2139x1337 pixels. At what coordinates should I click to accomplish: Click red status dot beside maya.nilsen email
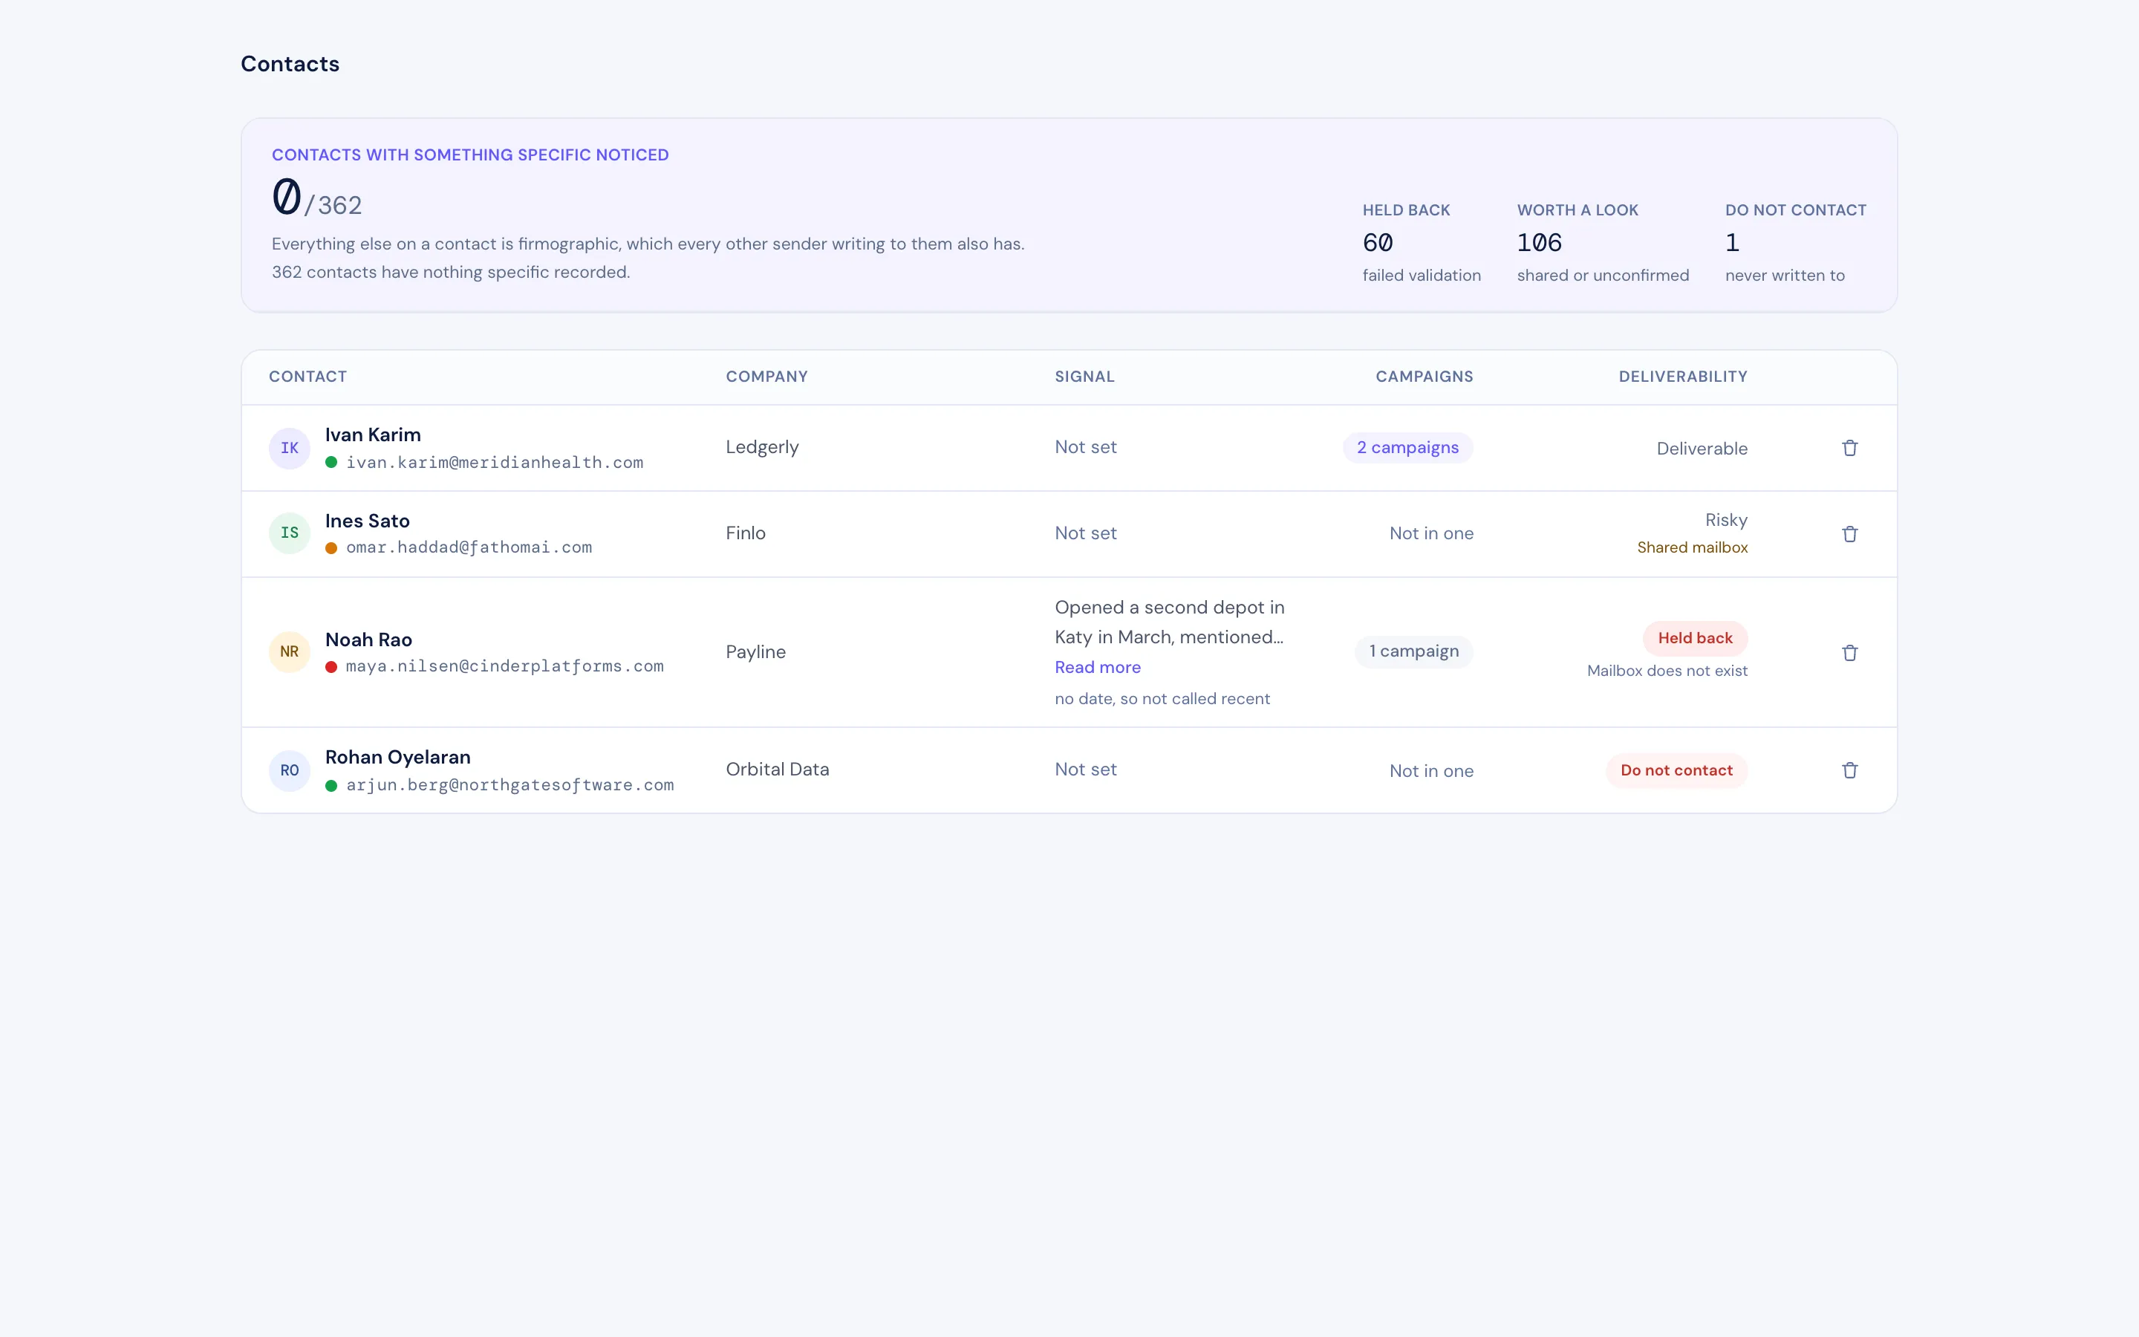pyautogui.click(x=331, y=667)
